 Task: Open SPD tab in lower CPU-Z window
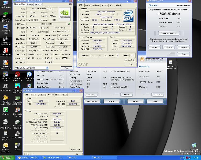click(x=57, y=95)
